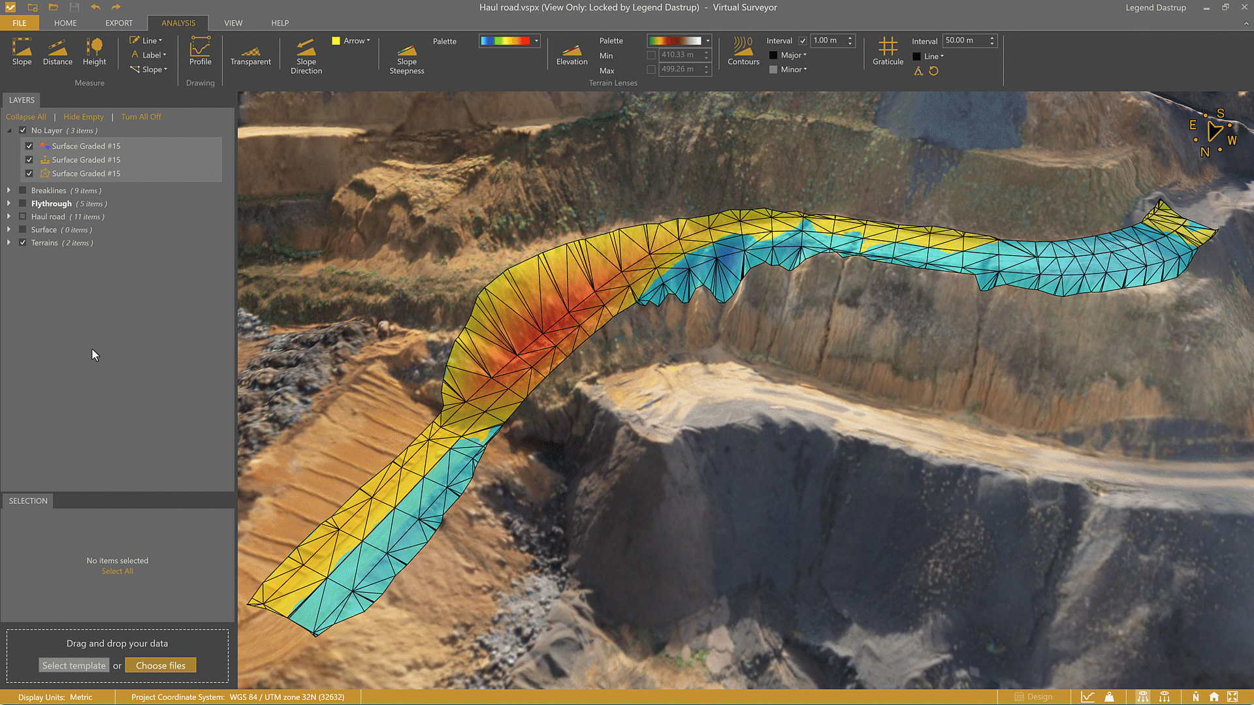Click the Turn All Off link
1254x705 pixels.
click(140, 117)
